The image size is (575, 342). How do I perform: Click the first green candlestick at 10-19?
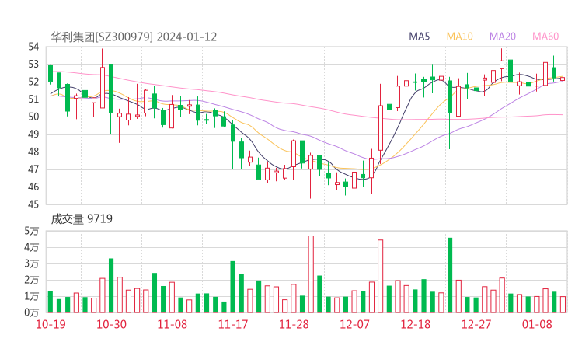coord(51,73)
